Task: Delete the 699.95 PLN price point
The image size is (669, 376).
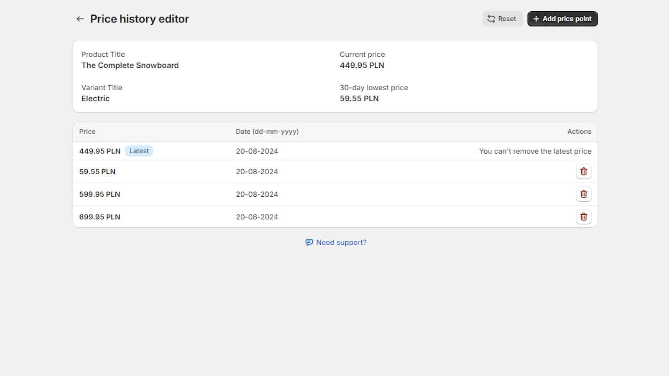Action: click(583, 216)
